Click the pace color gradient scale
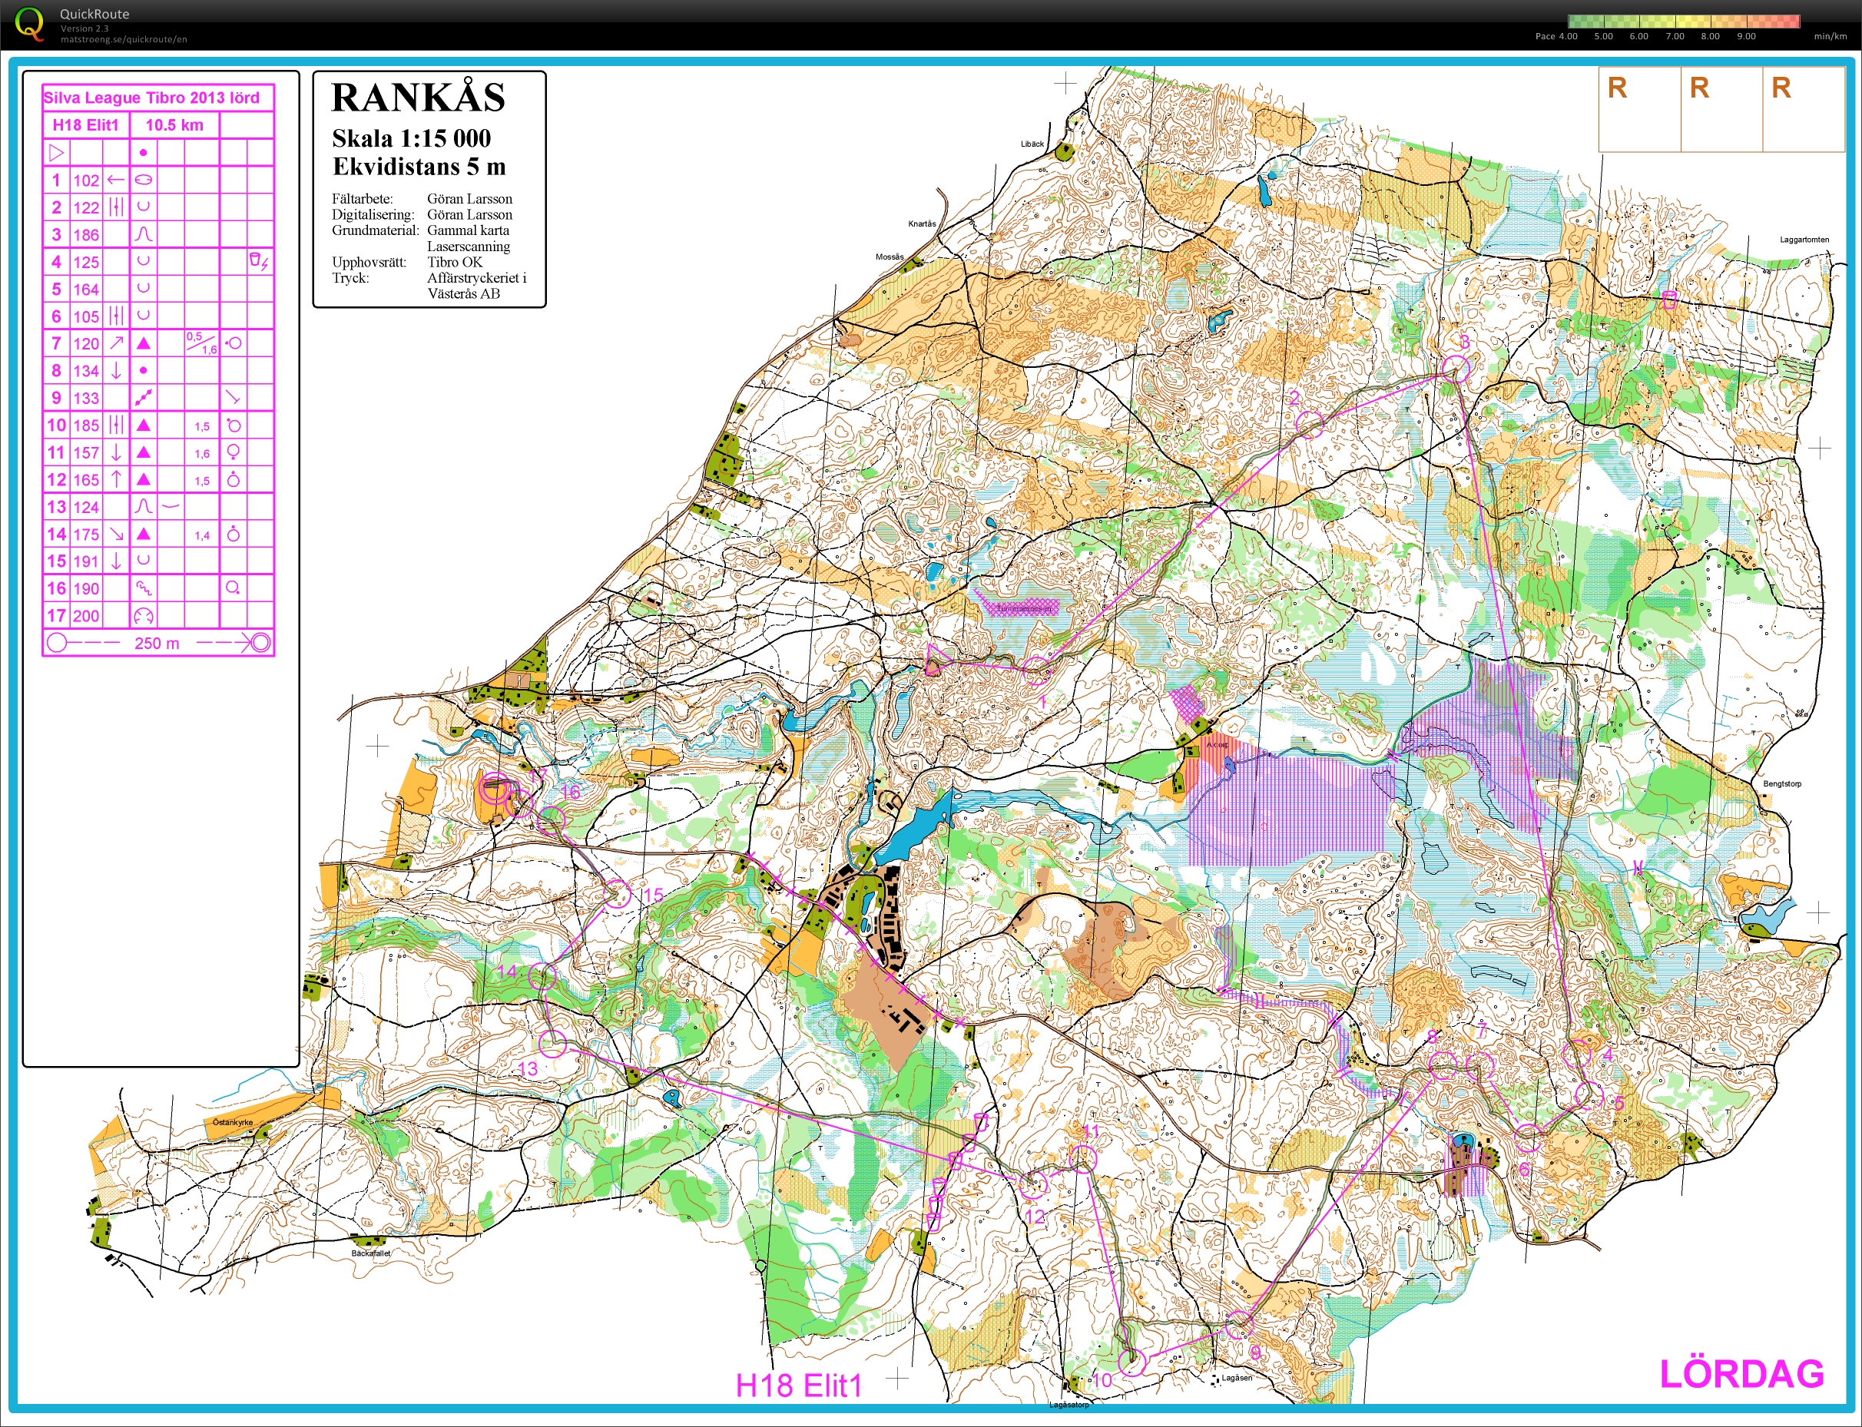This screenshot has width=1862, height=1427. (1684, 22)
